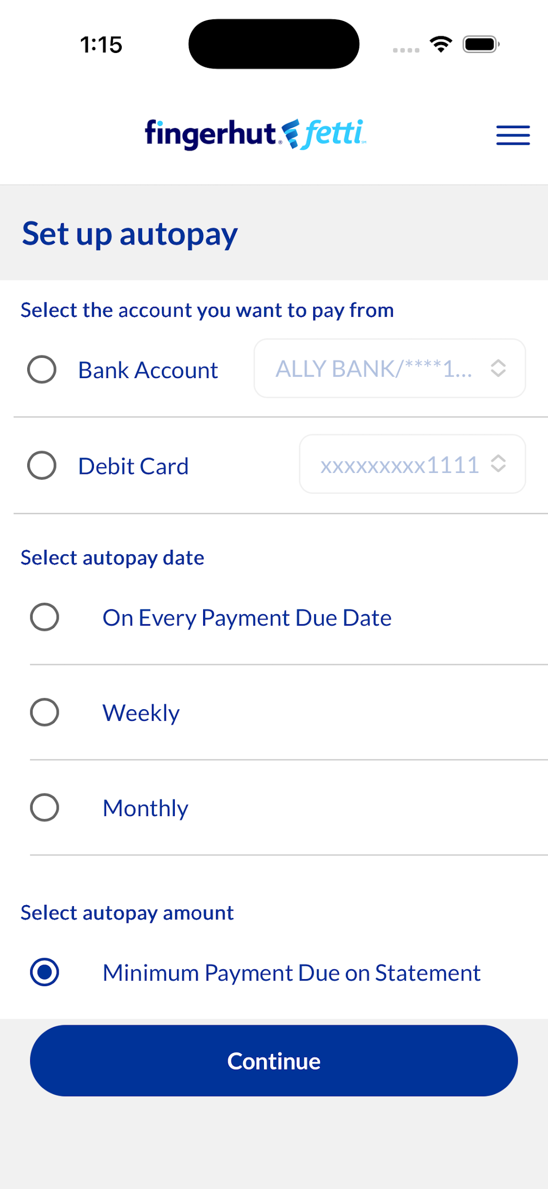The height and width of the screenshot is (1189, 548).
Task: Tap the Wi-Fi status icon
Action: tap(441, 45)
